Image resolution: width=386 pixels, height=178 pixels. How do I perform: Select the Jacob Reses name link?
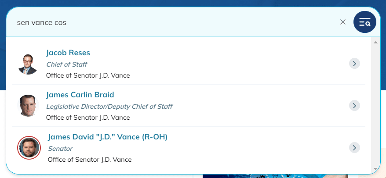(68, 53)
